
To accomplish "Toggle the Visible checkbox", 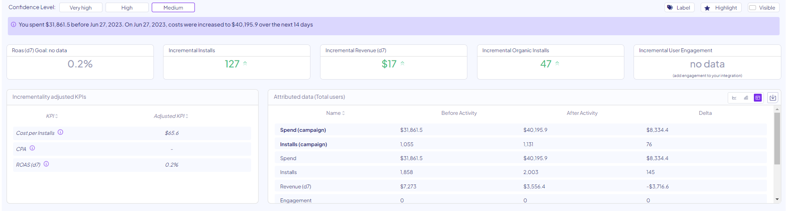I will (x=753, y=8).
